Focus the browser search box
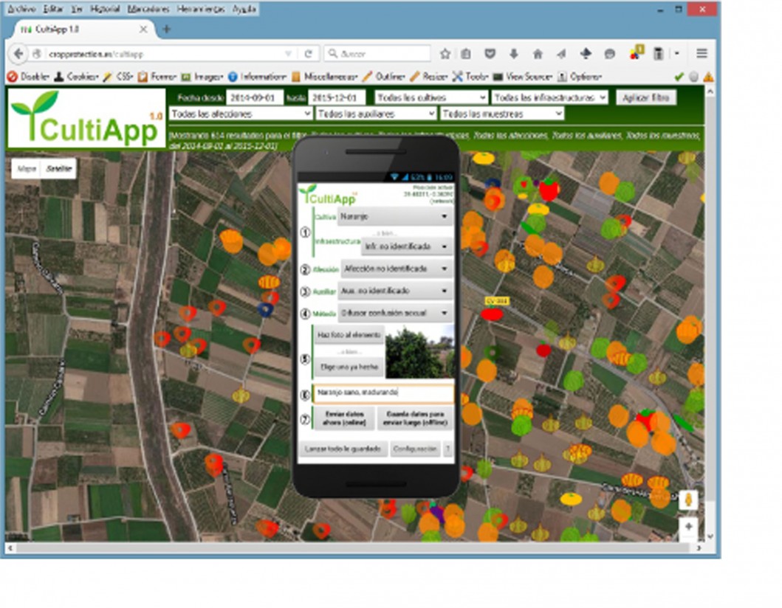782x608 pixels. point(377,54)
